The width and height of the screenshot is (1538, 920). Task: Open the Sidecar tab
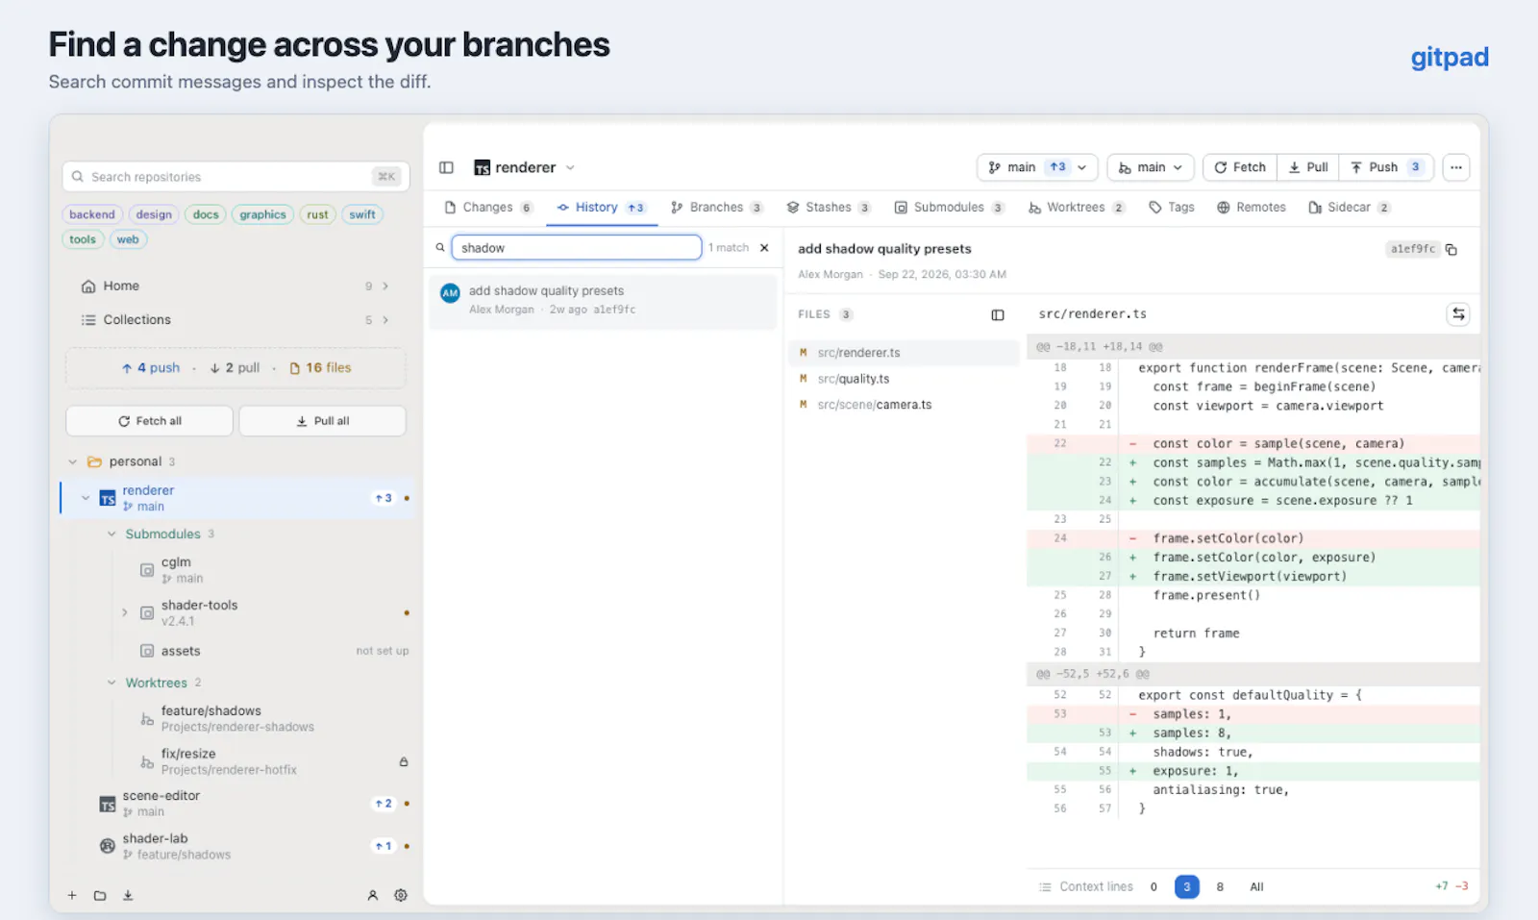[x=1349, y=208]
